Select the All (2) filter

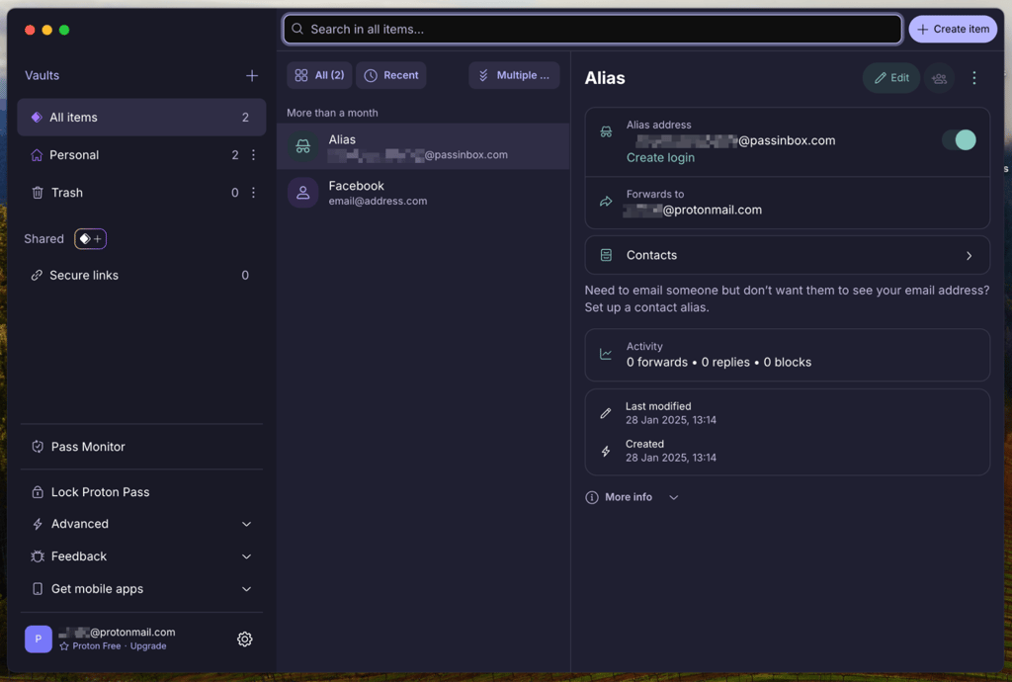[319, 75]
